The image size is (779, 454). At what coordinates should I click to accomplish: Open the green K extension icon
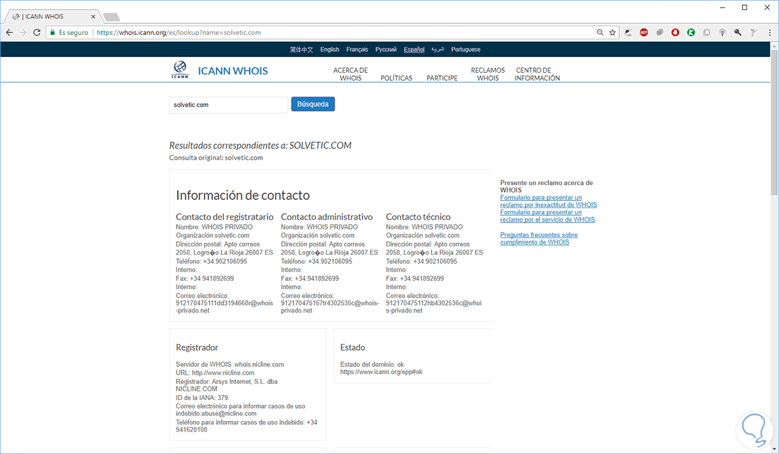pos(691,32)
